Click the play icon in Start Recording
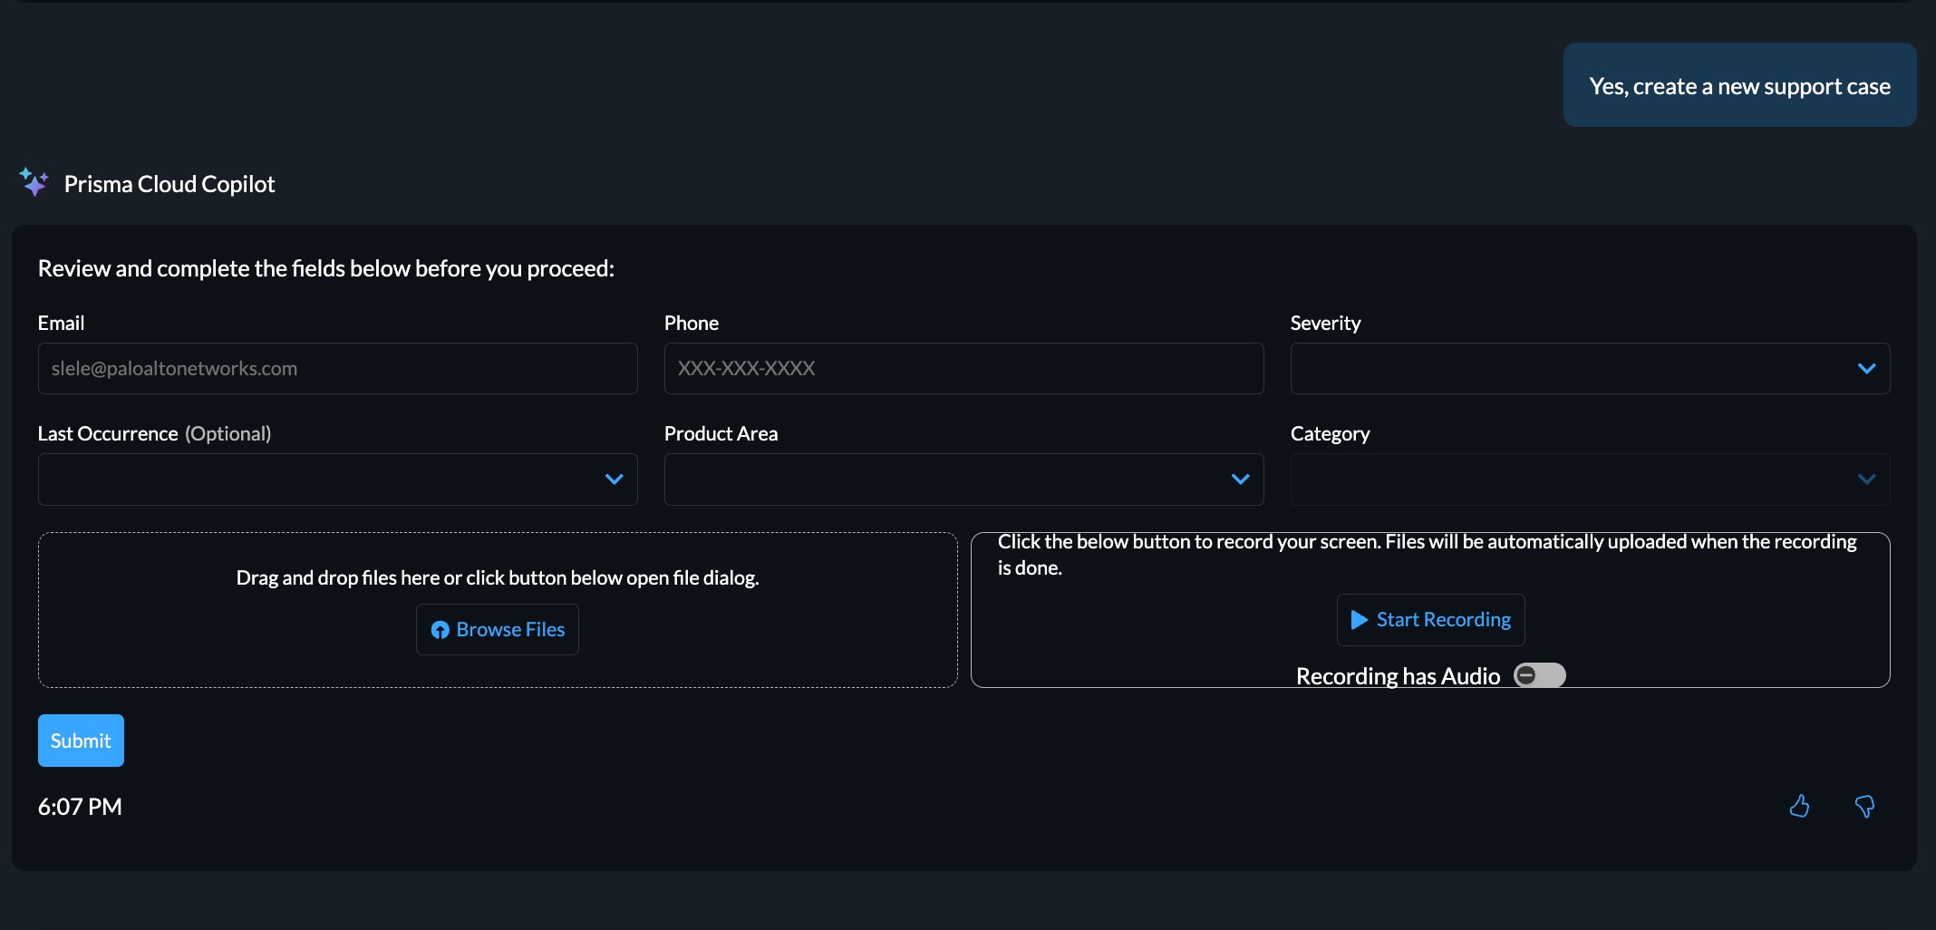1936x930 pixels. (x=1359, y=620)
